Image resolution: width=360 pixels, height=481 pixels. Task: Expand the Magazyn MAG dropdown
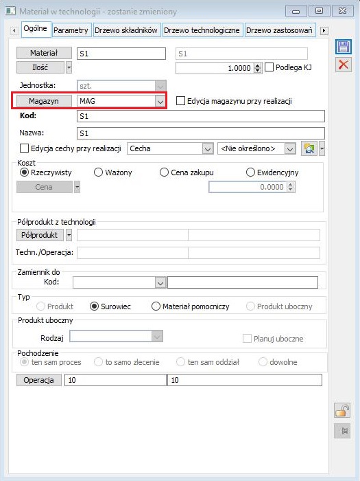pyautogui.click(x=160, y=101)
